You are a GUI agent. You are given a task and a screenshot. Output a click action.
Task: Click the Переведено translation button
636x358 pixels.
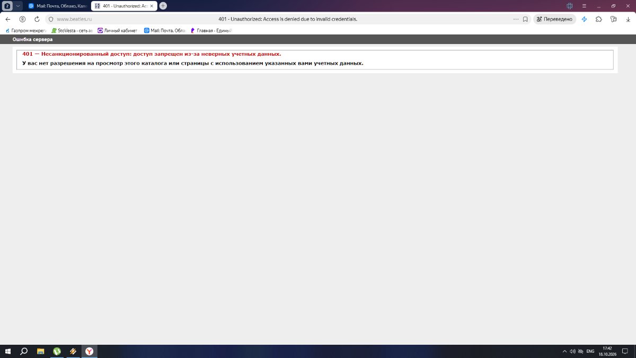(554, 19)
